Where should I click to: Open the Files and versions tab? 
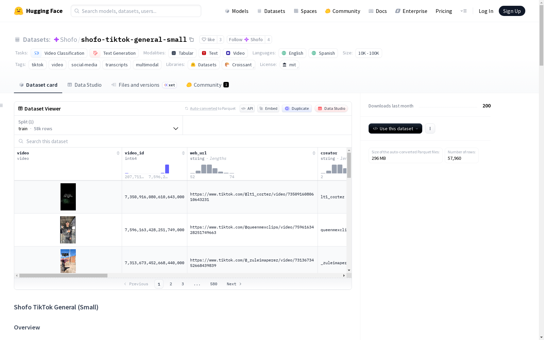[144, 85]
